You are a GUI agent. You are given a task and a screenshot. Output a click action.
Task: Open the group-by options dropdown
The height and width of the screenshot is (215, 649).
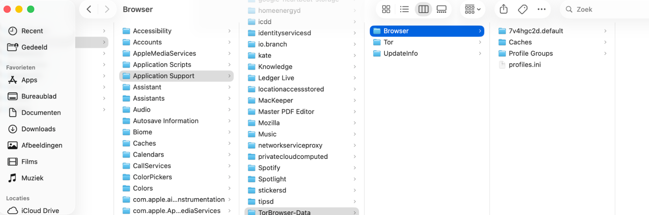point(473,9)
